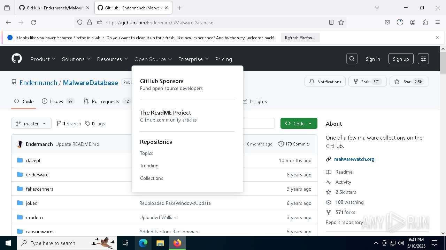The width and height of the screenshot is (446, 250).
Task: Select the Code repository tab
Action: pyautogui.click(x=24, y=101)
